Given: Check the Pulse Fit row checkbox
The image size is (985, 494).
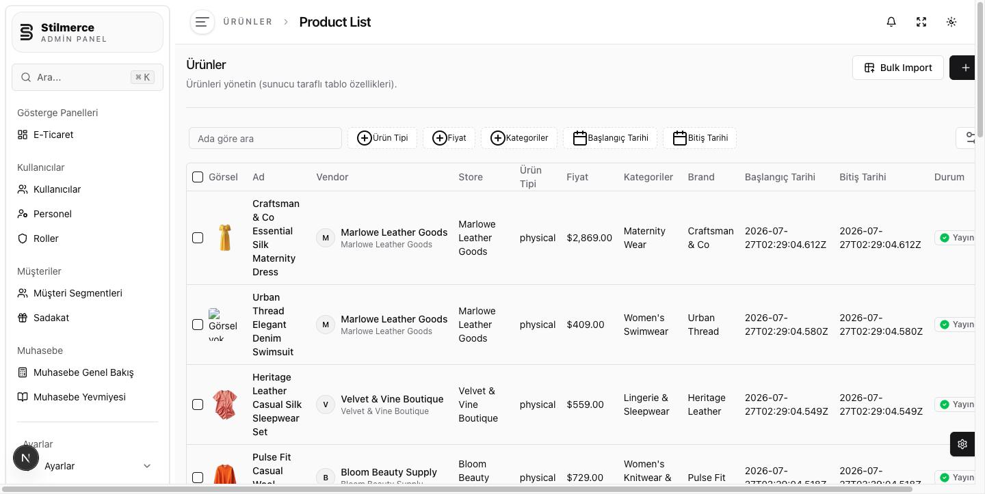Looking at the screenshot, I should (198, 478).
